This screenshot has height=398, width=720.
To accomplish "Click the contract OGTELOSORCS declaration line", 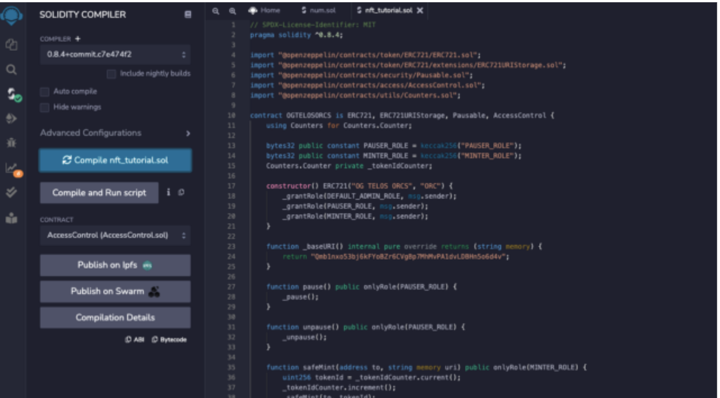I will tap(402, 116).
